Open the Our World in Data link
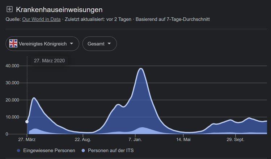271x159 pixels. [x=41, y=19]
